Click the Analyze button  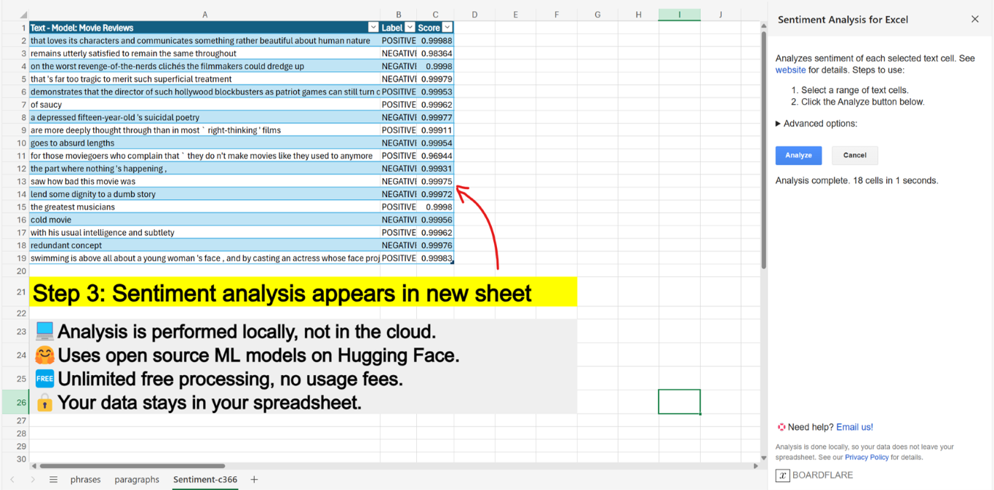coord(798,155)
